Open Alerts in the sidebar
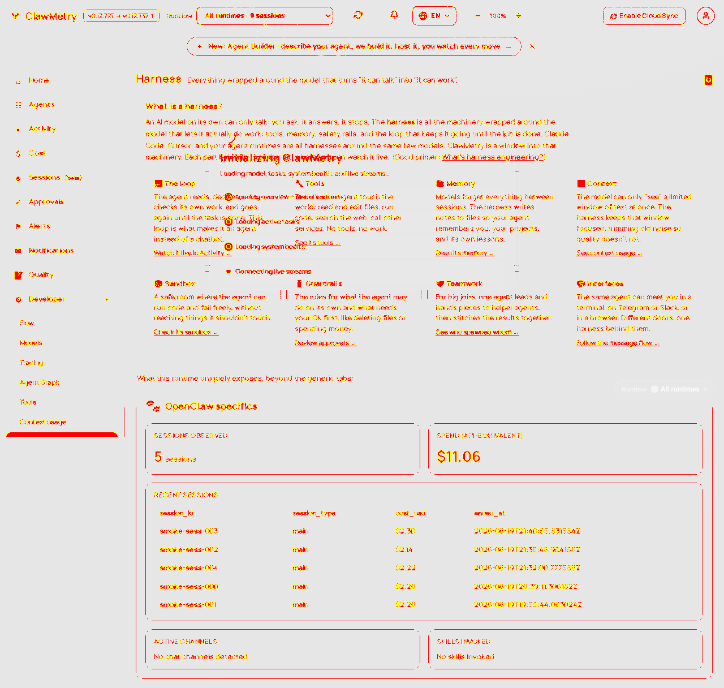724x688 pixels. [39, 226]
